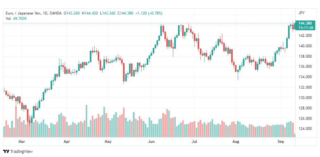Screen dimensions: 320x157
Task: Click the Sep label on time axis
Action: tap(281, 142)
